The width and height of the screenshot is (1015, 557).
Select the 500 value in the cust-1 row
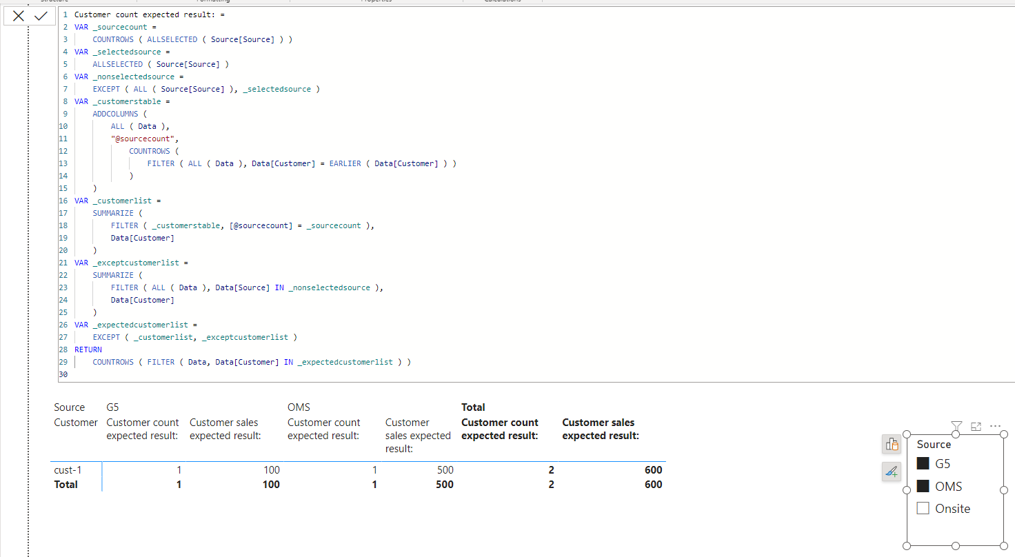[445, 470]
